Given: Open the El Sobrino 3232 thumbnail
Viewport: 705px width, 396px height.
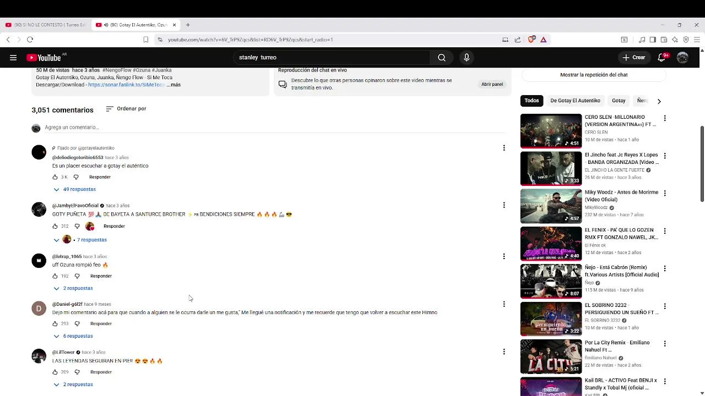Looking at the screenshot, I should tap(551, 319).
